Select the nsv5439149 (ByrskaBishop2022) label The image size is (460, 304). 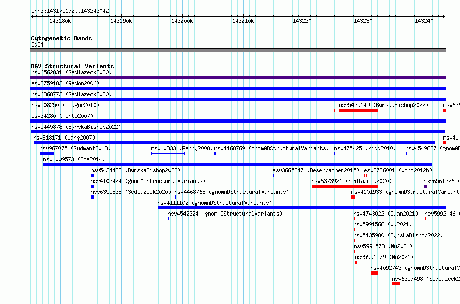384,105
